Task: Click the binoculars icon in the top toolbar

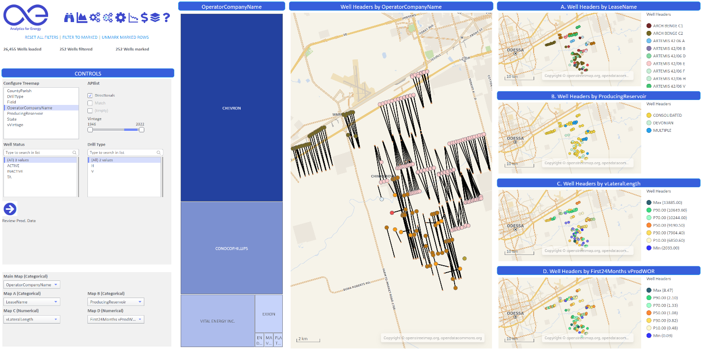Action: tap(69, 18)
